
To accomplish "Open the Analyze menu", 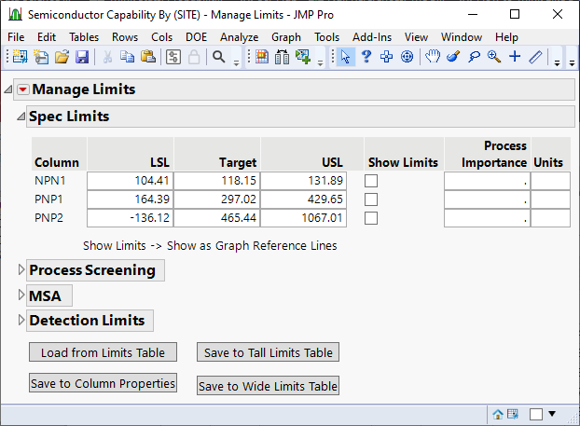I will (x=240, y=37).
